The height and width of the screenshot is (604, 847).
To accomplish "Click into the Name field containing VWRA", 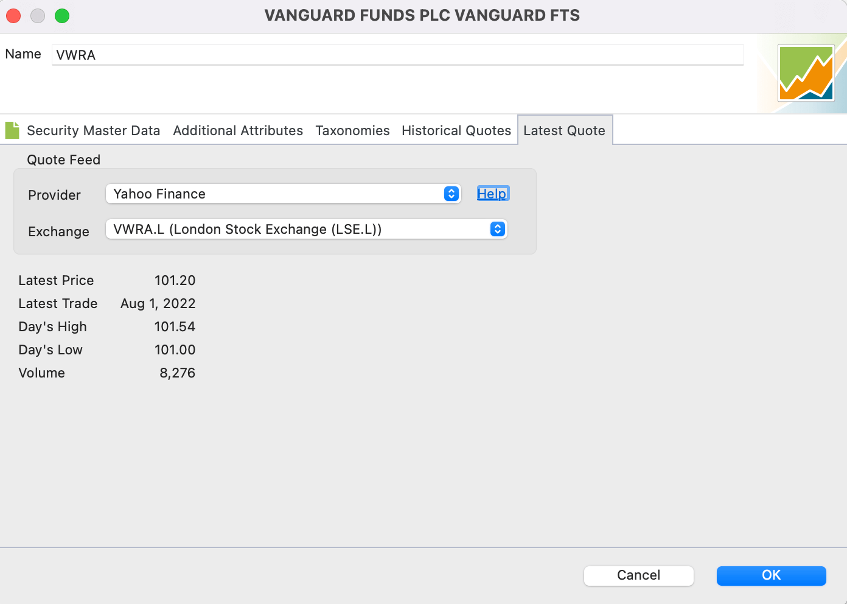I will 398,55.
